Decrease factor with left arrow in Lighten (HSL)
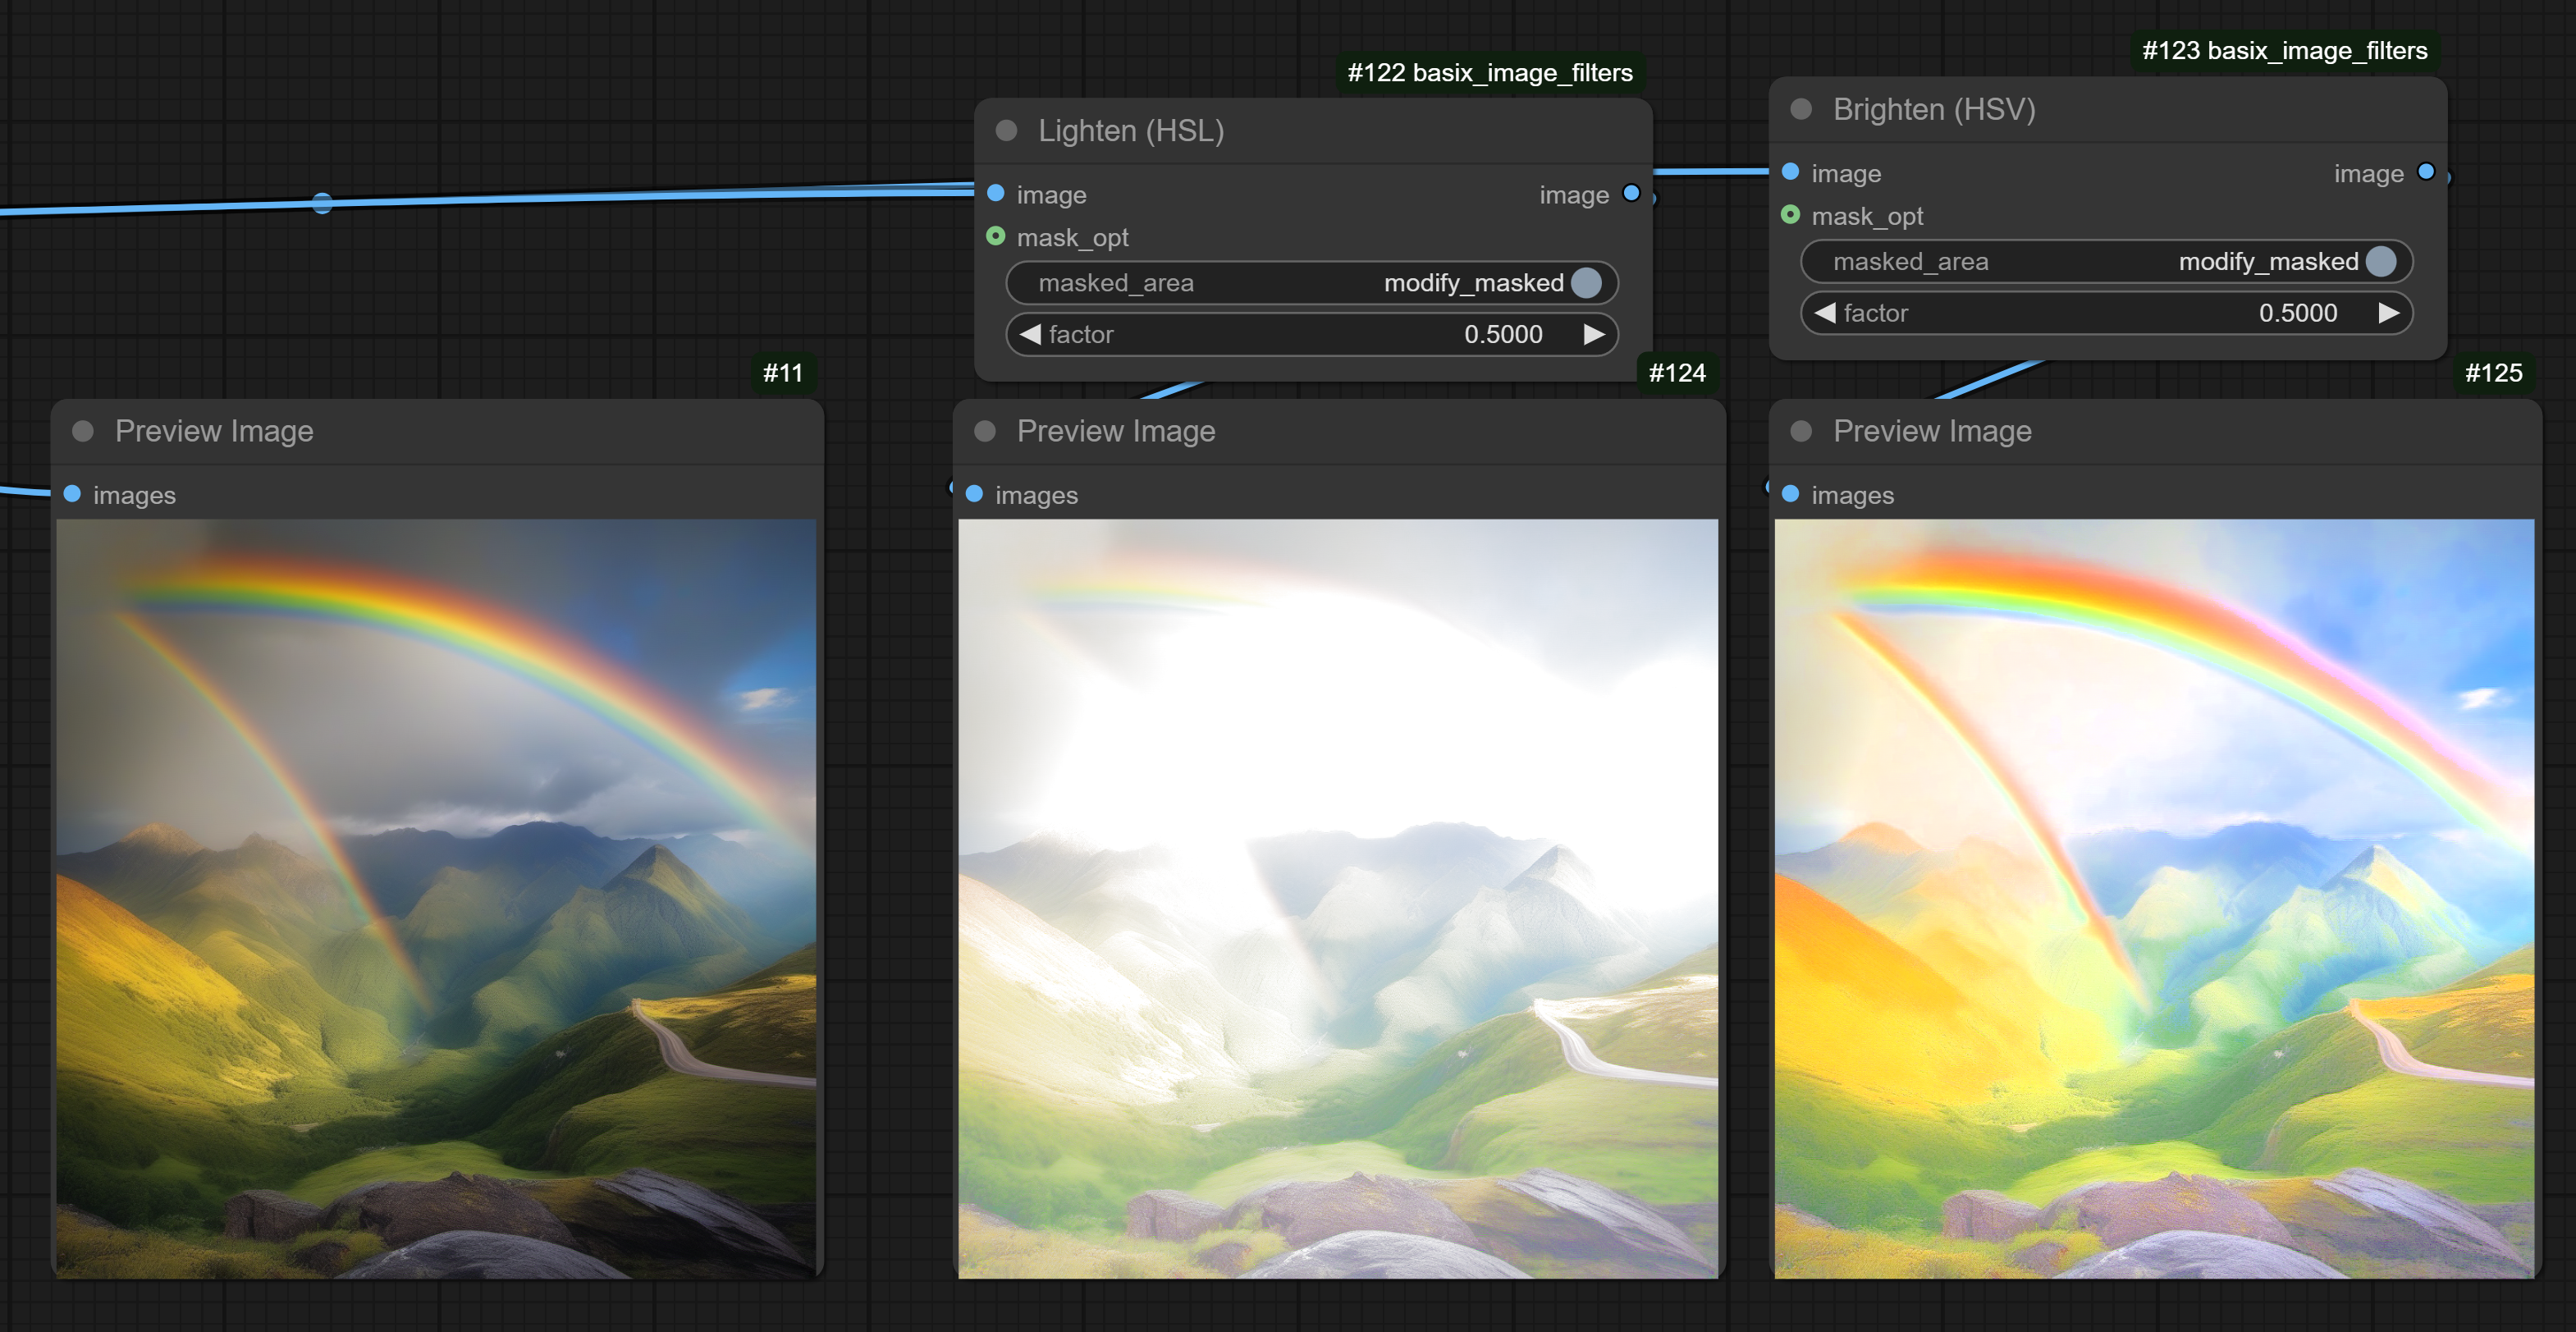Viewport: 2576px width, 1332px height. (1031, 334)
